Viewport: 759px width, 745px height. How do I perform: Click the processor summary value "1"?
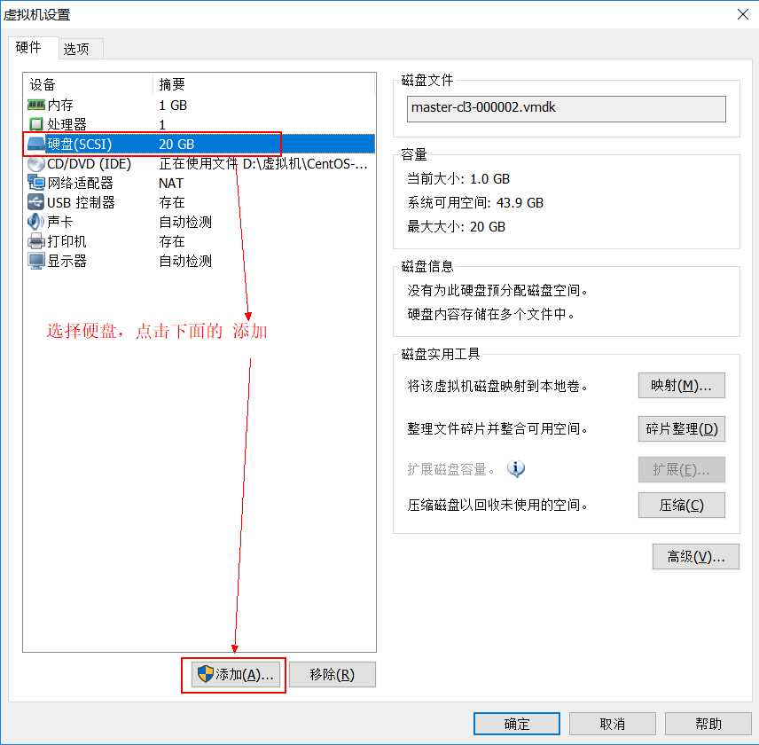tap(162, 125)
